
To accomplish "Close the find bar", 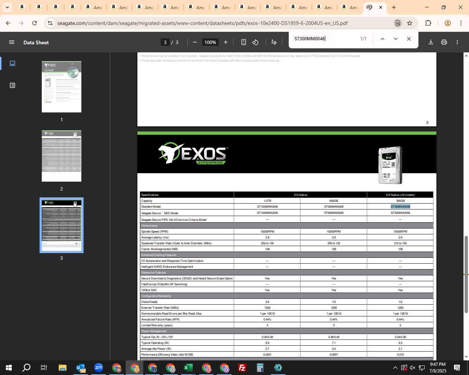I will 409,39.
